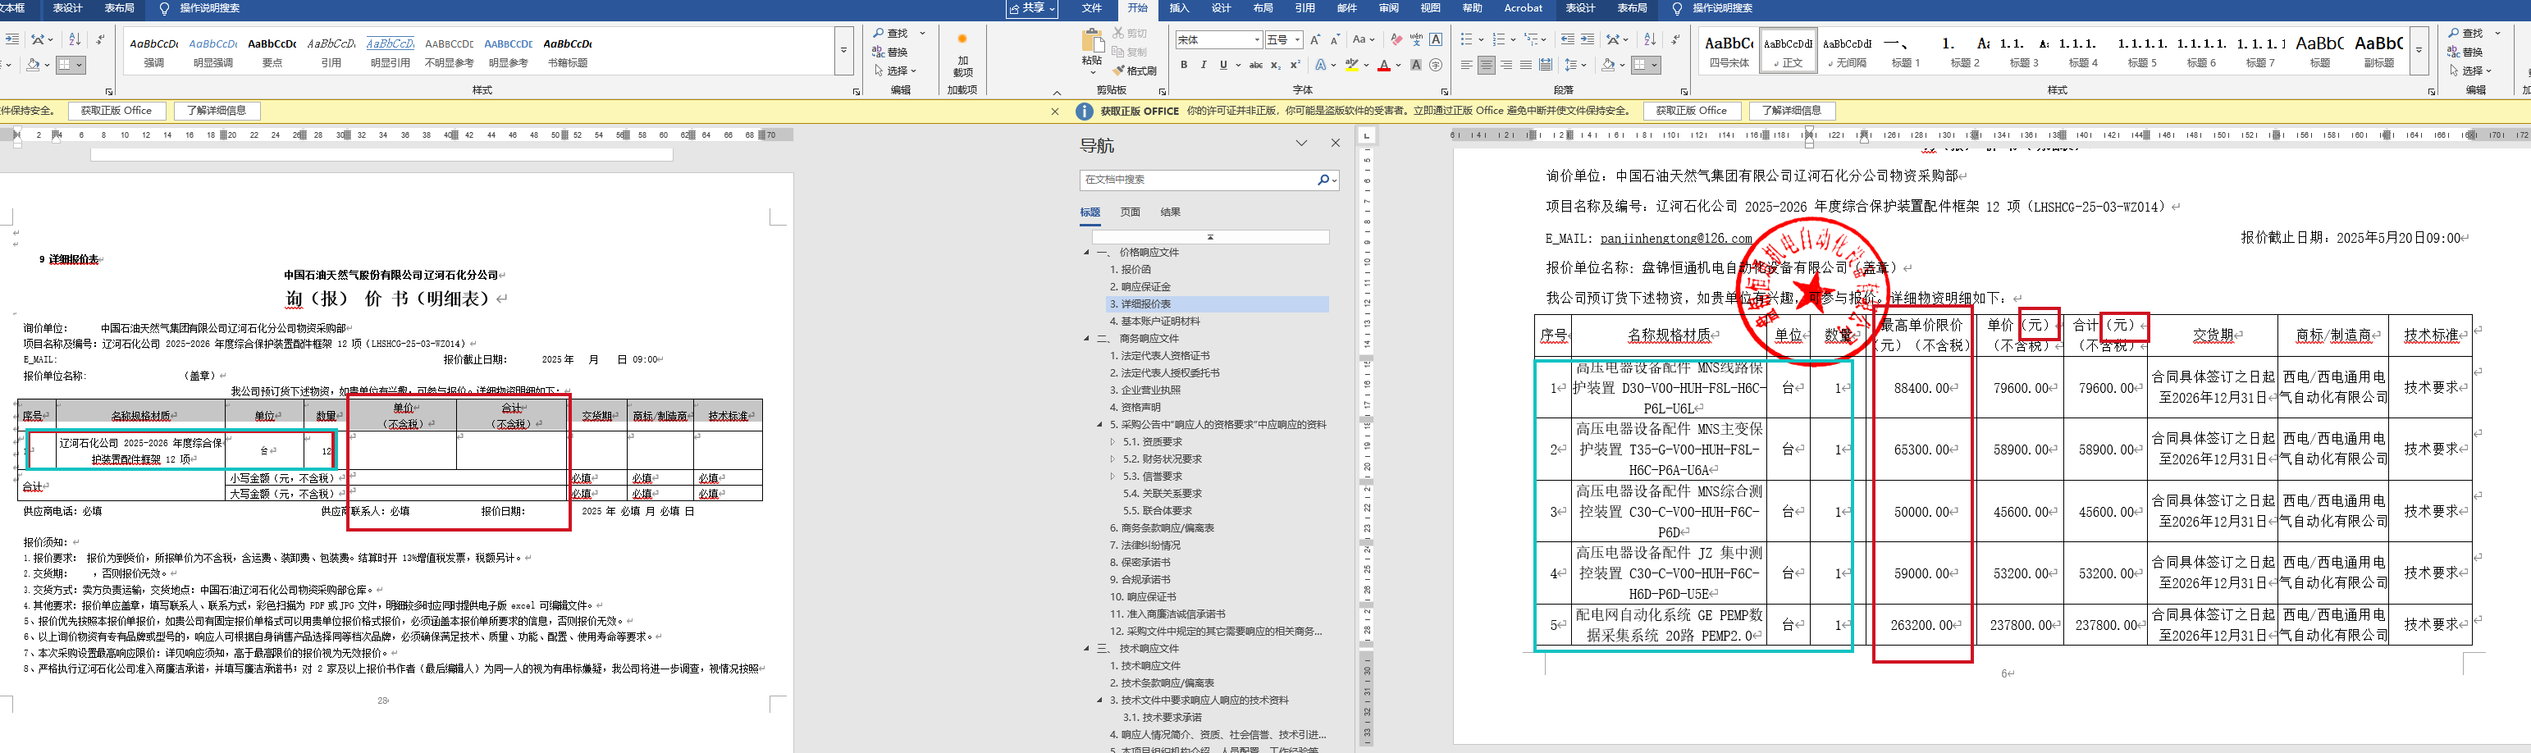Switch to the 审阅 ribbon tab
Viewport: 2531px width, 753px height.
(1388, 8)
